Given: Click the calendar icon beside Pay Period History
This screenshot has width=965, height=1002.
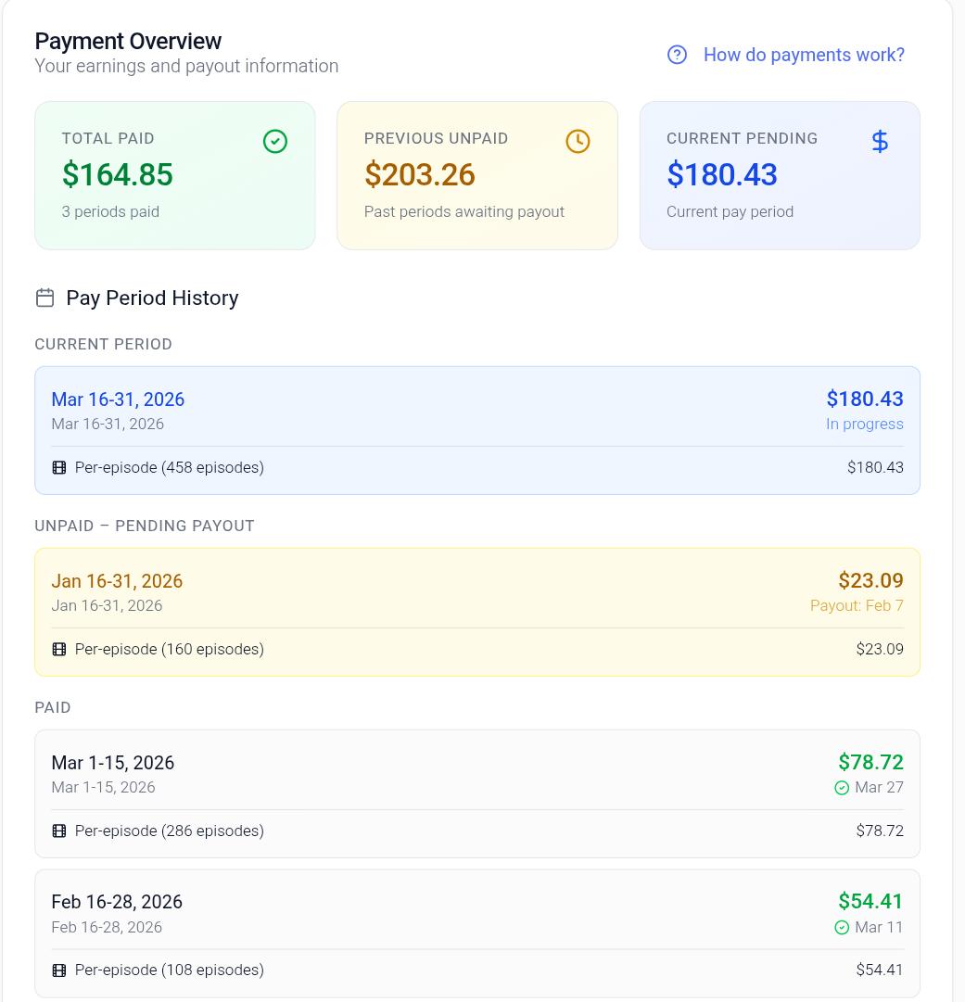Looking at the screenshot, I should pos(44,298).
